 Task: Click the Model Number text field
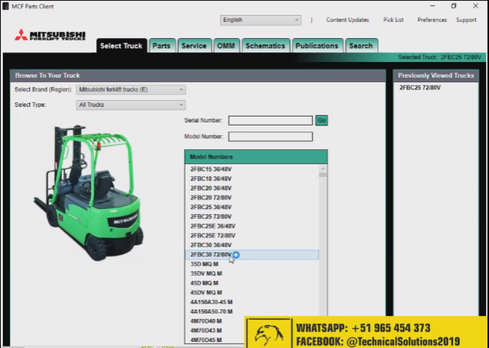pyautogui.click(x=270, y=137)
